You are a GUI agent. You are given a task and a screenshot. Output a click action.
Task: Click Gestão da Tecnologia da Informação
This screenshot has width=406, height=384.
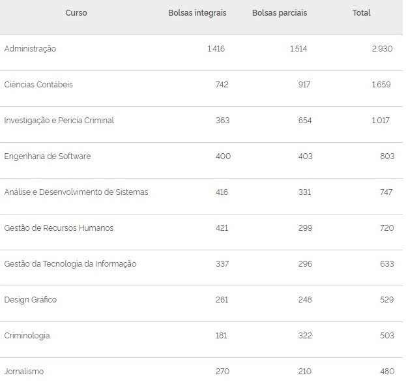pyautogui.click(x=70, y=264)
